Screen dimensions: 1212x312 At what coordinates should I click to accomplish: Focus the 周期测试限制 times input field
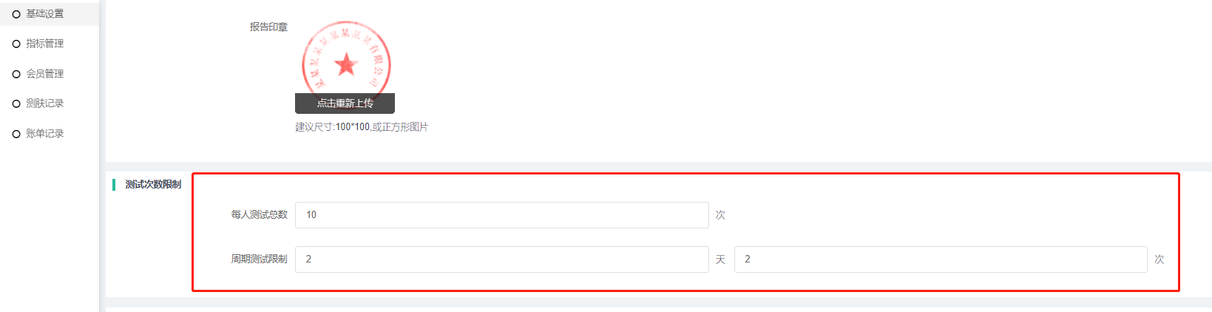point(940,260)
